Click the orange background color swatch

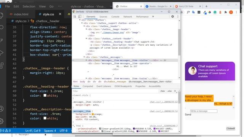(x=93, y=114)
